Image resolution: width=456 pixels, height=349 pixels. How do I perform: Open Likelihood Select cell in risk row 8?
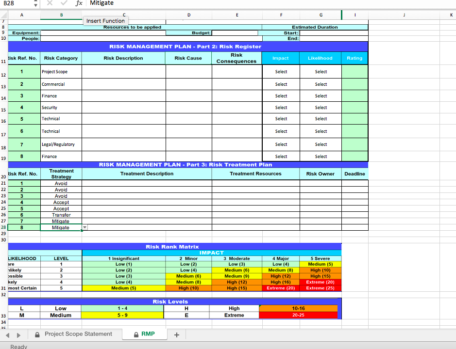[321, 156]
